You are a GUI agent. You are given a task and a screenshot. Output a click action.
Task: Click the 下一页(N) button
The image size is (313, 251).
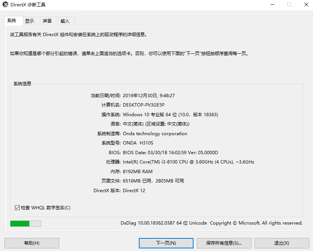pos(166,243)
